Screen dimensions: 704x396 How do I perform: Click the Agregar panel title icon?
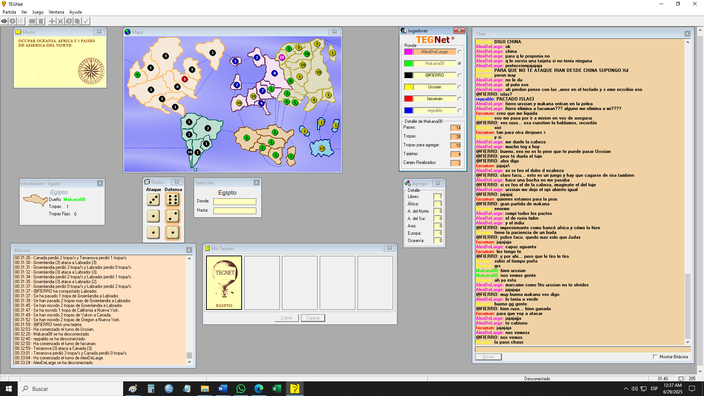(407, 183)
